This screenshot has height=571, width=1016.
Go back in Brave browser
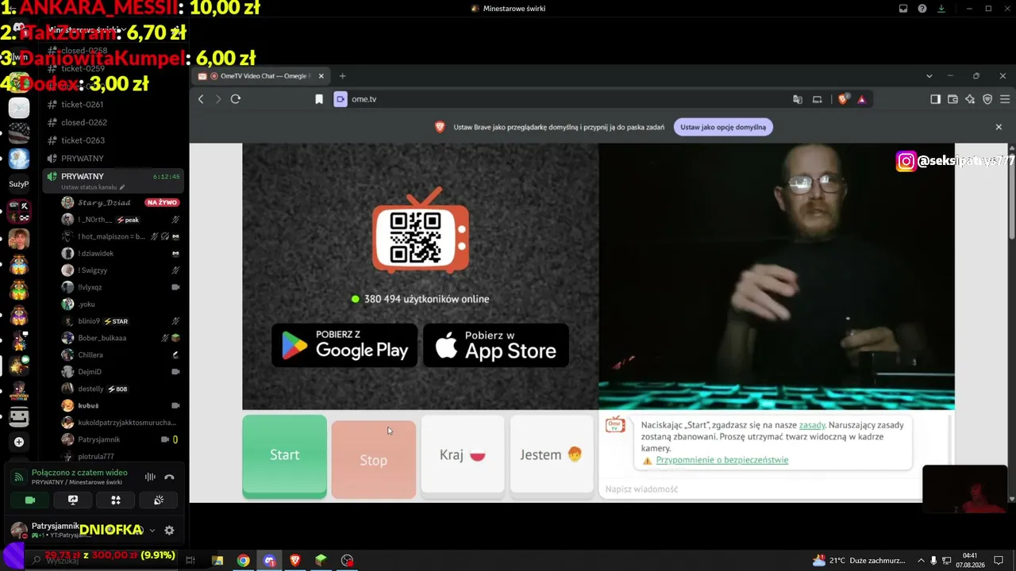click(201, 99)
